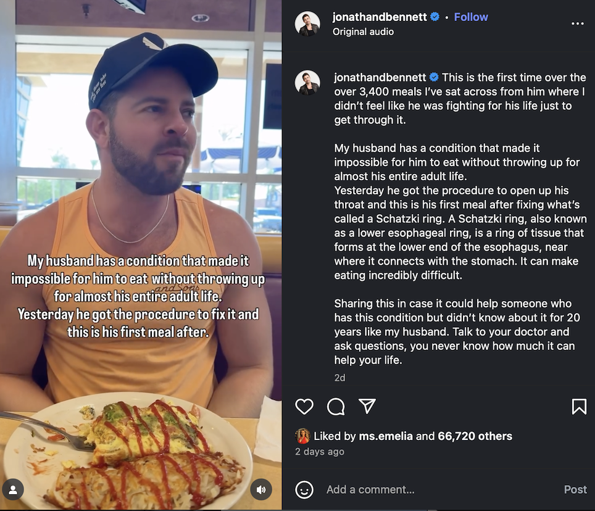Screen dimensions: 595x511
Task: Click the header profile picture avatar
Action: [307, 23]
